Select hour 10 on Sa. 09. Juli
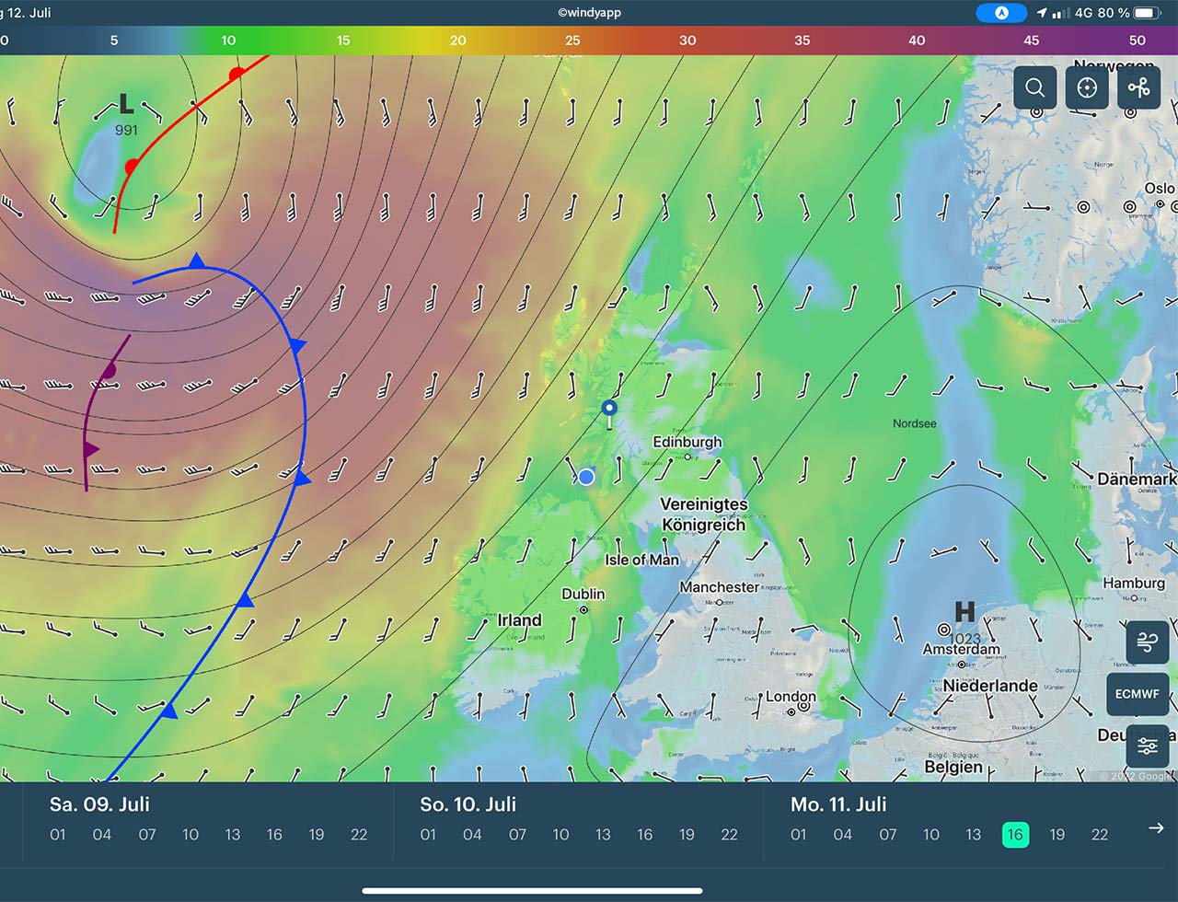1178x902 pixels. tap(191, 835)
